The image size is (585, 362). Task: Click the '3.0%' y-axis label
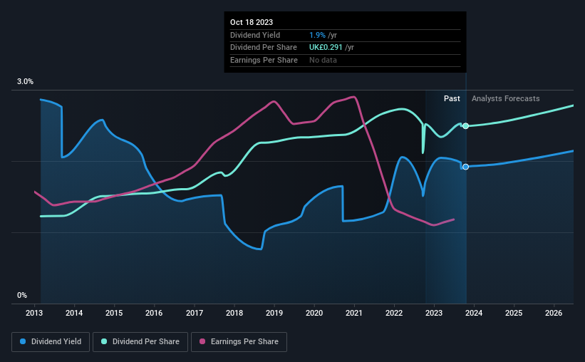pos(25,82)
